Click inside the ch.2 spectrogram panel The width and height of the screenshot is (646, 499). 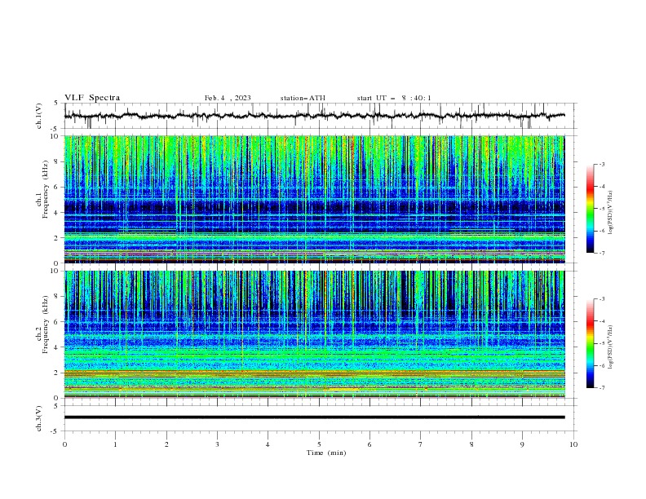[x=315, y=334]
